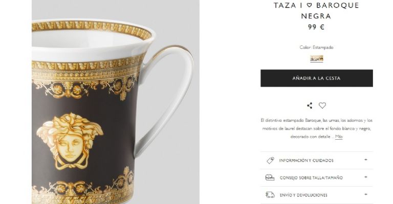Click the Taza I ♡ Baroque Negra title
Viewport: 393px width, 204px height.
point(316,11)
